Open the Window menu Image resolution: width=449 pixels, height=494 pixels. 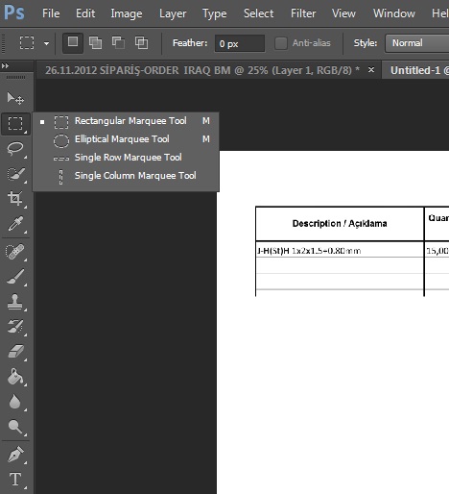coord(394,13)
